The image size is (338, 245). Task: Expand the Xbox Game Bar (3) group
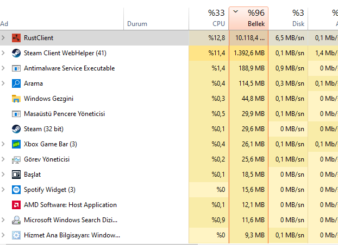[3, 144]
